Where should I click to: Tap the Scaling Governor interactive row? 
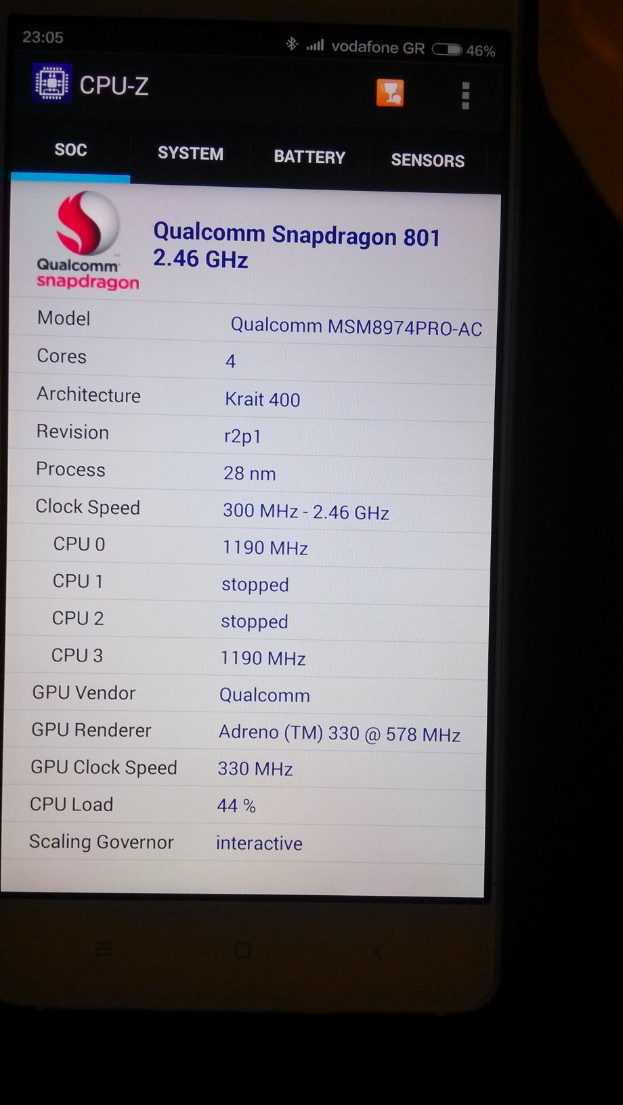tap(244, 842)
